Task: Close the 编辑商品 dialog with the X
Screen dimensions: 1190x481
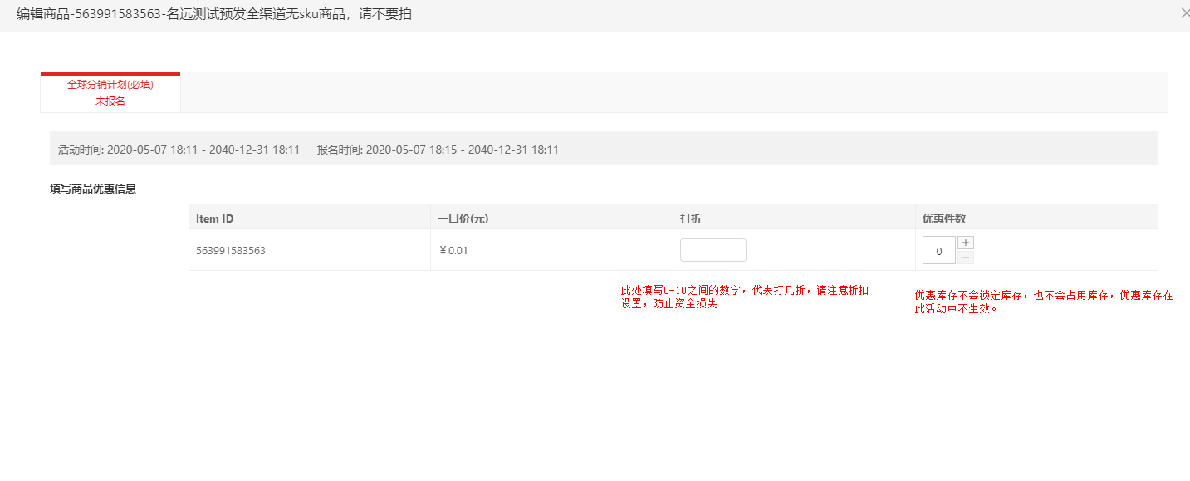Action: pyautogui.click(x=1184, y=13)
